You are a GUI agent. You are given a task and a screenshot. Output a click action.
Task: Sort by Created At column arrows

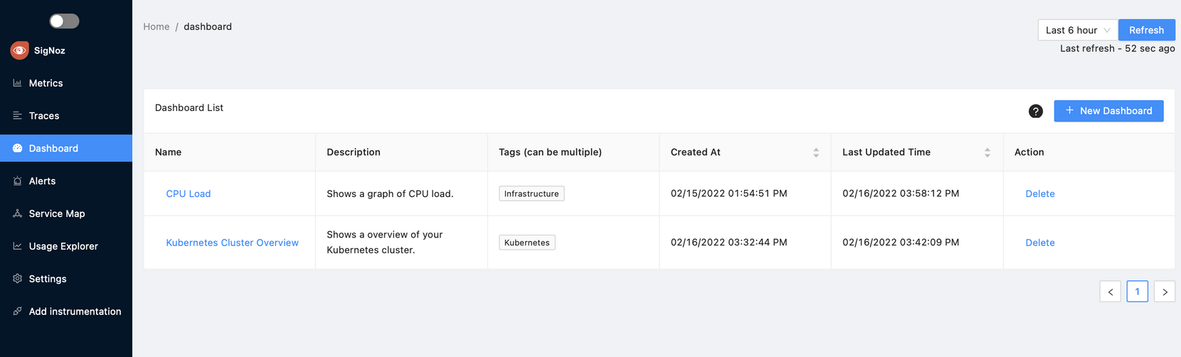tap(816, 152)
